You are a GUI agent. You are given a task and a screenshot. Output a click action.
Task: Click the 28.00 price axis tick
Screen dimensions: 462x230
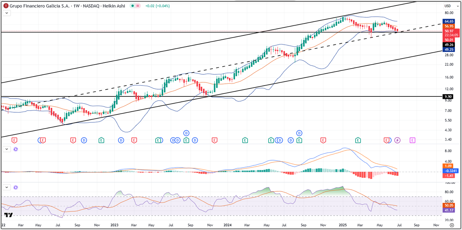coord(449,55)
